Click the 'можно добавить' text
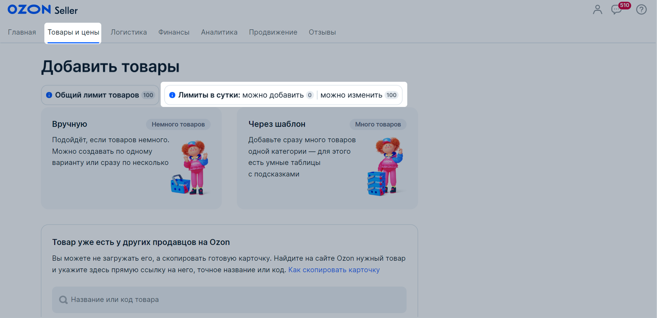This screenshot has height=318, width=657. (x=273, y=95)
